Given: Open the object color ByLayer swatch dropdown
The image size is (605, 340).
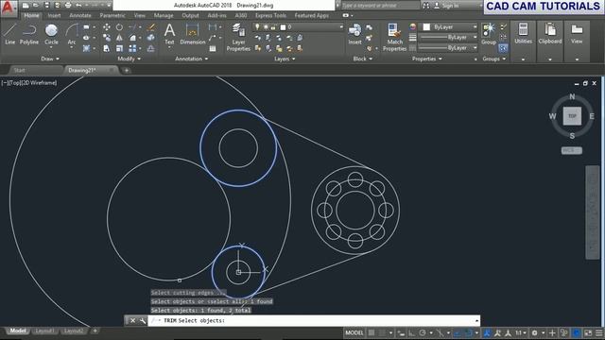Looking at the screenshot, I should (448, 27).
